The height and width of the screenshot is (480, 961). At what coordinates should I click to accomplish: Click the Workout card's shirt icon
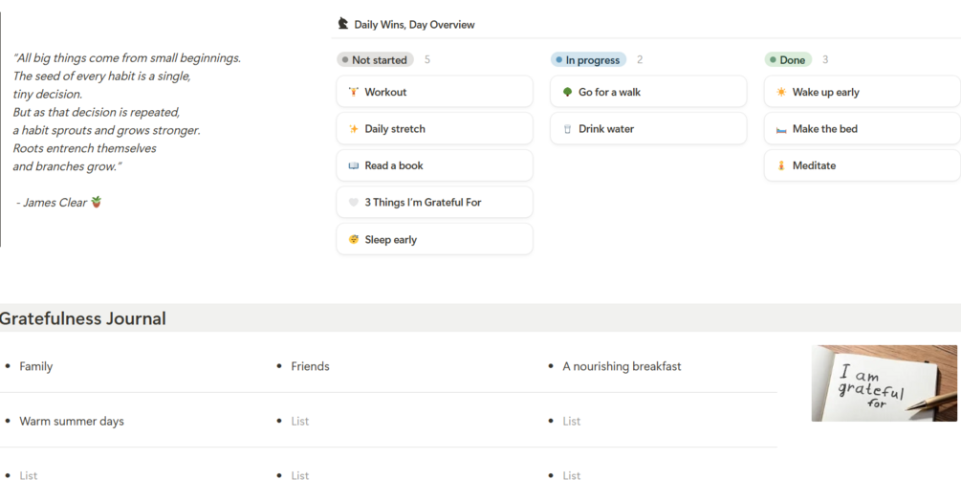click(353, 92)
